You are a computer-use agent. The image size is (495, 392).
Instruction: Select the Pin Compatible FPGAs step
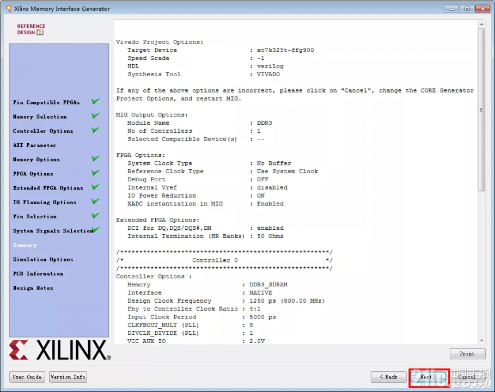coord(46,102)
